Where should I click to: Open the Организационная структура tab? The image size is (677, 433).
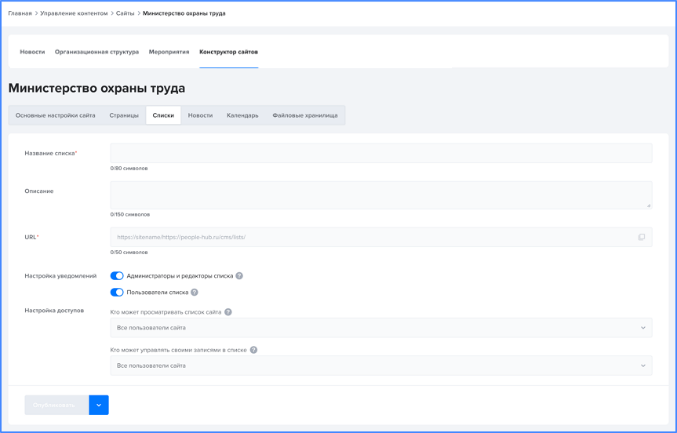coord(96,52)
